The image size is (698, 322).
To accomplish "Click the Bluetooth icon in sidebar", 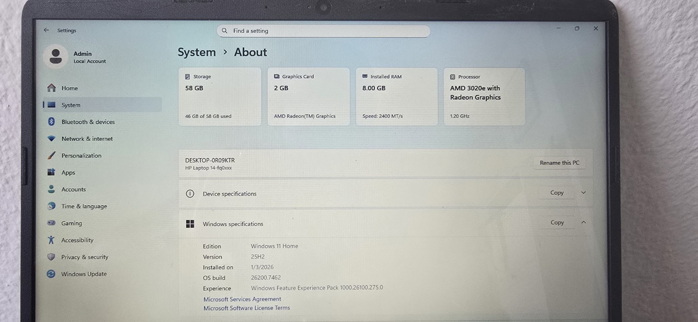I will pyautogui.click(x=51, y=122).
